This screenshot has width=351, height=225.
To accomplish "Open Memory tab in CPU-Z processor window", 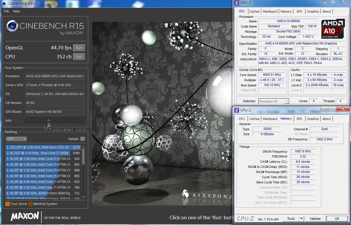I will click(286, 11).
